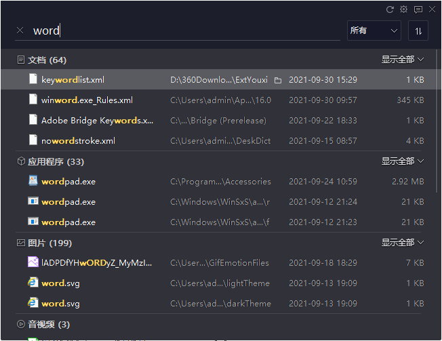Expand 显示全部 for 图片 section
The image size is (442, 341).
pos(403,243)
